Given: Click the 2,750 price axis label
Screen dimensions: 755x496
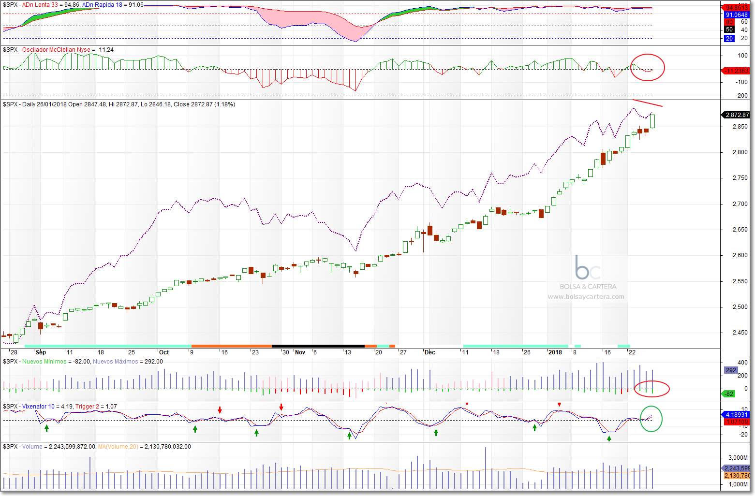Looking at the screenshot, I should [740, 178].
